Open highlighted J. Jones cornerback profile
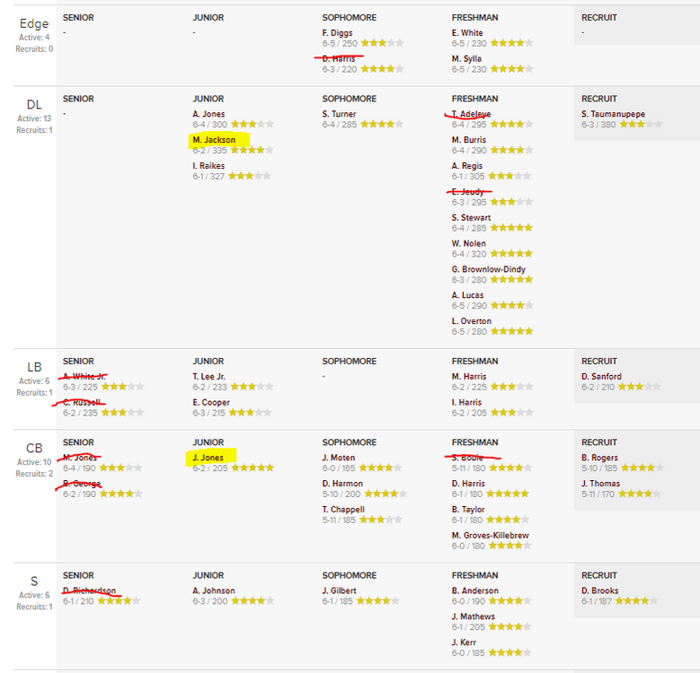The height and width of the screenshot is (673, 700). click(x=208, y=458)
